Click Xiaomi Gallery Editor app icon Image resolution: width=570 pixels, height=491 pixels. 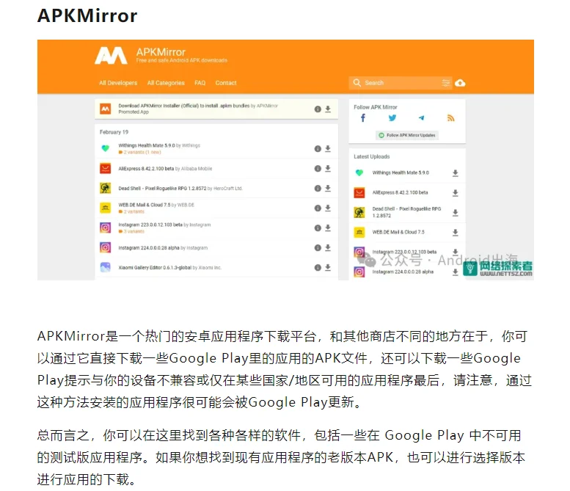click(x=106, y=267)
